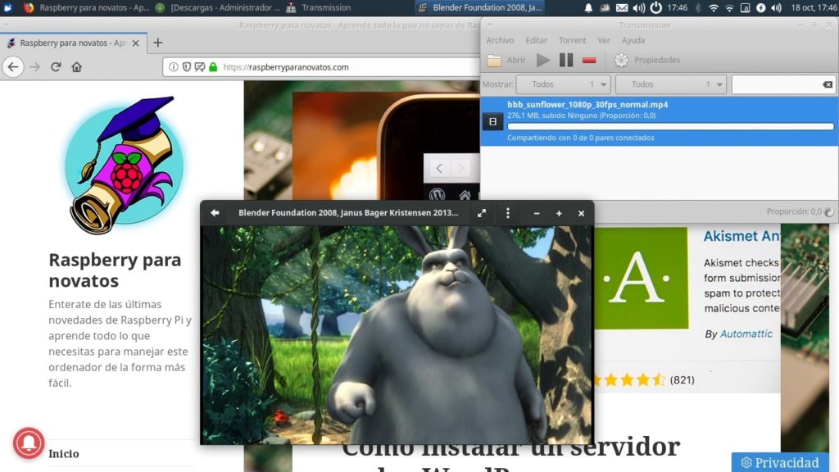This screenshot has height=472, width=839.
Task: Open the Editar menu in Transmission
Action: pos(536,40)
